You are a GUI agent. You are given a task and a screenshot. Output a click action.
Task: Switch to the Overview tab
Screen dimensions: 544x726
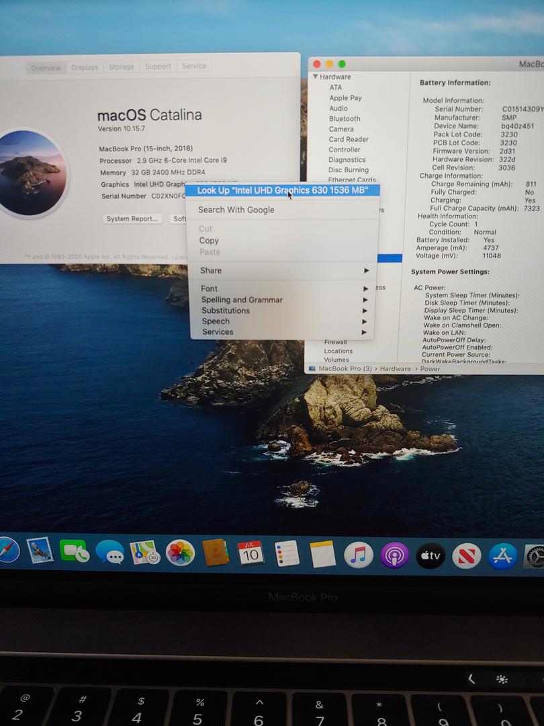point(46,68)
